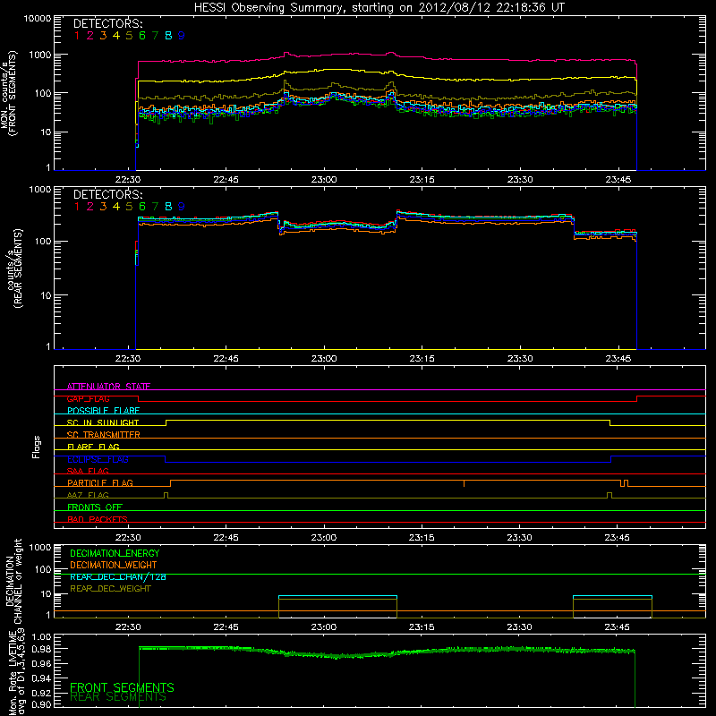Screen dimensions: 716x716
Task: Click detector 2 in rear segments legend
Action: point(90,207)
